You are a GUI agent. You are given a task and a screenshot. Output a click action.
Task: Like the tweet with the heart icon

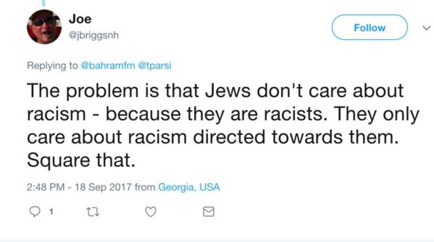coord(149,211)
